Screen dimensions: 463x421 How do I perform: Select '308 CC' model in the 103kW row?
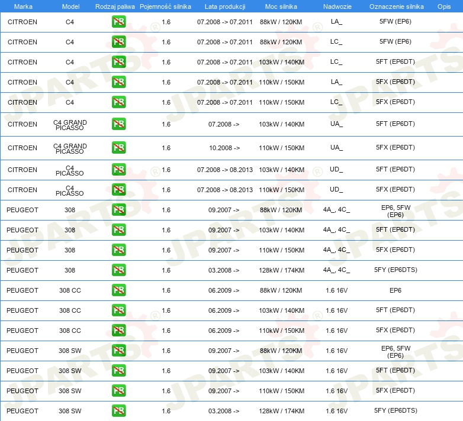[x=70, y=310]
